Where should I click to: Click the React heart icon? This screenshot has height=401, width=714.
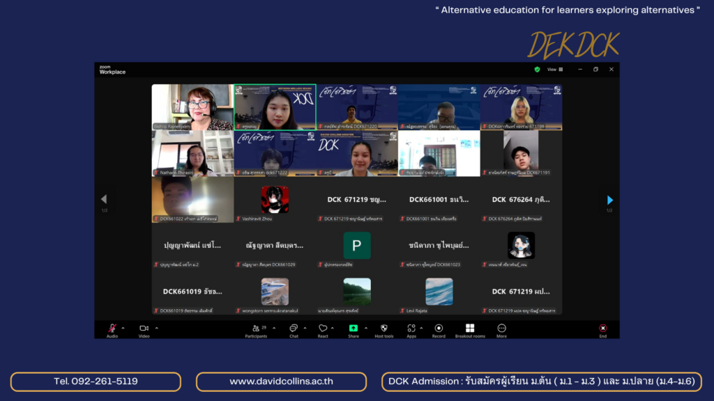[x=323, y=329]
